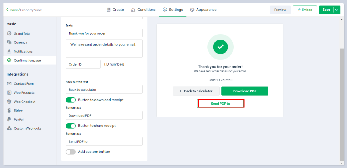
Task: Click the page vertical scrollbar
Action: click(x=342, y=102)
